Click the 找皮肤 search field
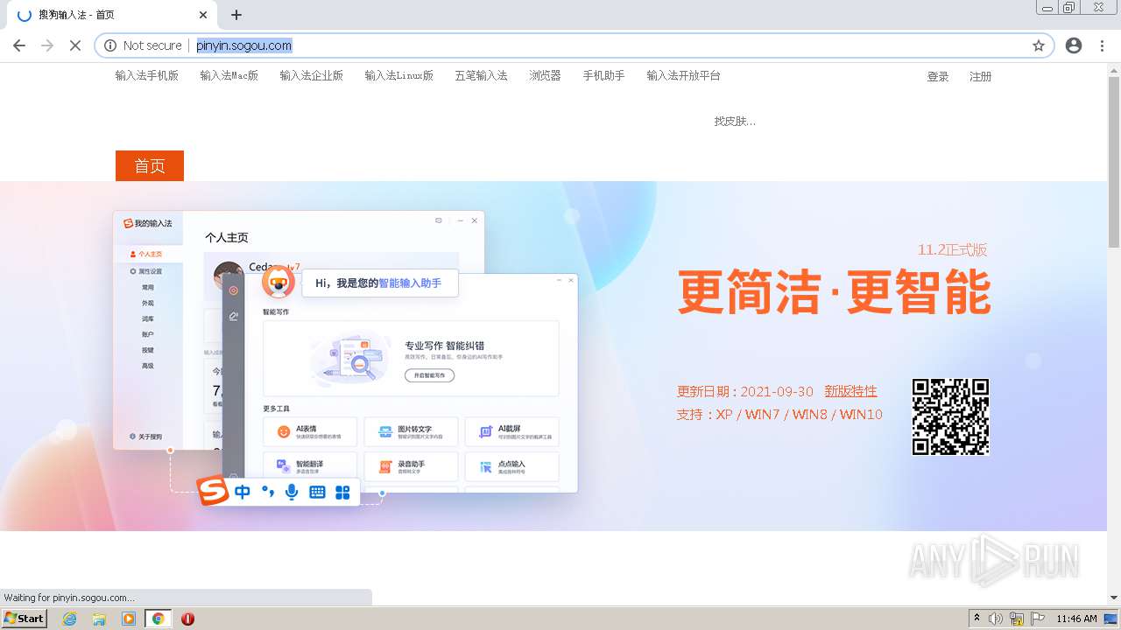 click(736, 122)
